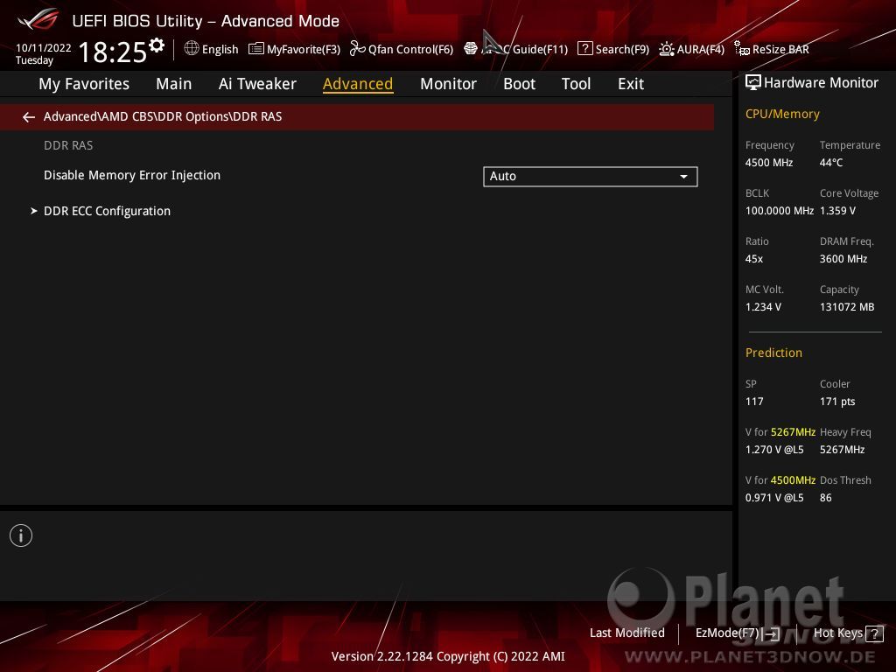Click the ROG logo
The height and width of the screenshot is (672, 896).
click(x=38, y=19)
